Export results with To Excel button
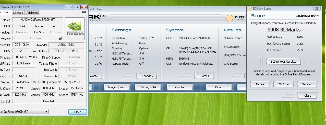 point(284,84)
